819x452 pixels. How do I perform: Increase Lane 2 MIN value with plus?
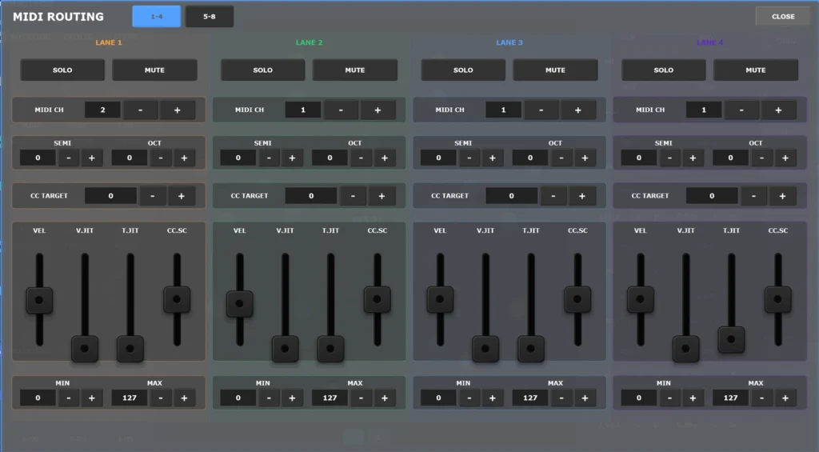click(292, 398)
